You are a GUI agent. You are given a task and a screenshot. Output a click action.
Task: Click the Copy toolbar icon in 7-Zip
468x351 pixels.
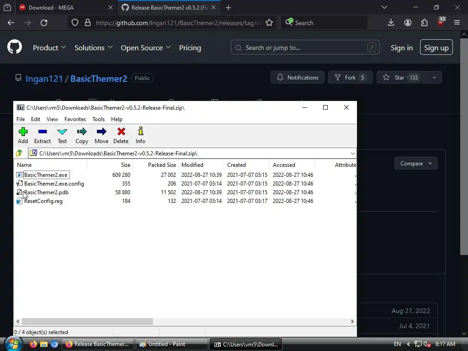pyautogui.click(x=82, y=135)
